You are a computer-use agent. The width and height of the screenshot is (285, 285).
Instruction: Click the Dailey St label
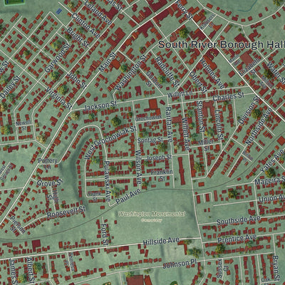[x=9, y=87]
